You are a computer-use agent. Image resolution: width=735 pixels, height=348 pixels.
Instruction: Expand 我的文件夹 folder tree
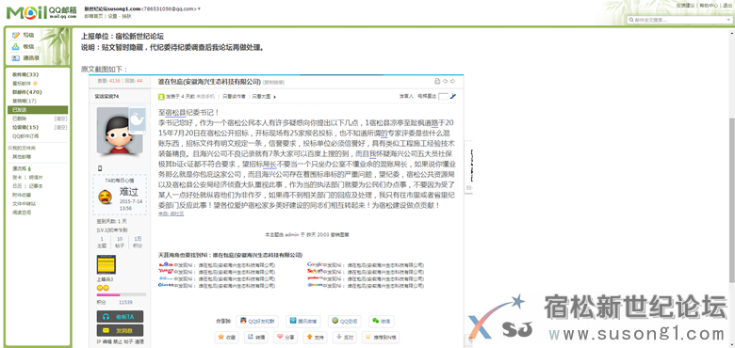click(x=9, y=148)
